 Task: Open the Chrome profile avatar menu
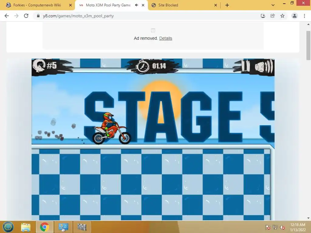coord(295,16)
